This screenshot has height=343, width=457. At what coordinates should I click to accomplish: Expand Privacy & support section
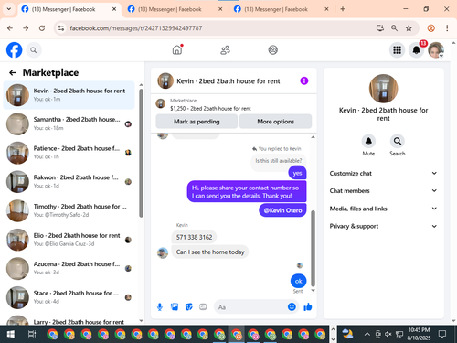coord(383,226)
